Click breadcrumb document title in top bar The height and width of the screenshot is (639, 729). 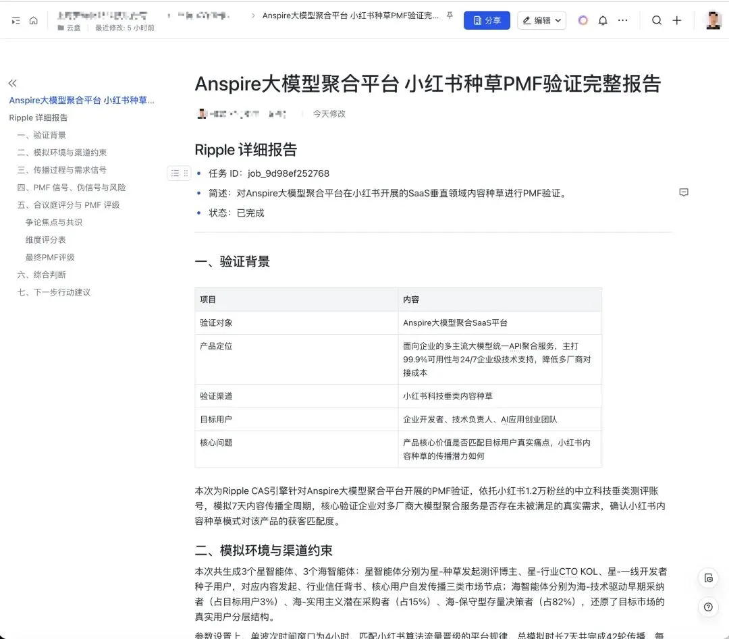pos(350,16)
